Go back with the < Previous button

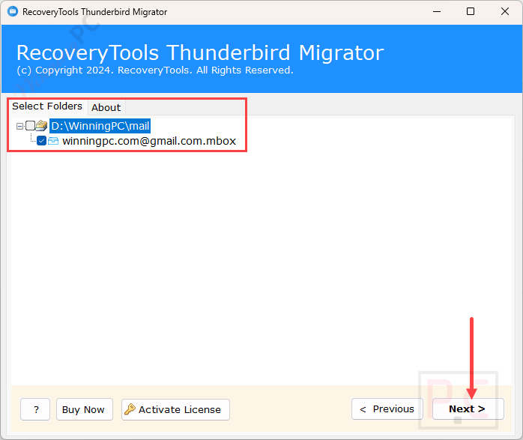click(x=387, y=409)
